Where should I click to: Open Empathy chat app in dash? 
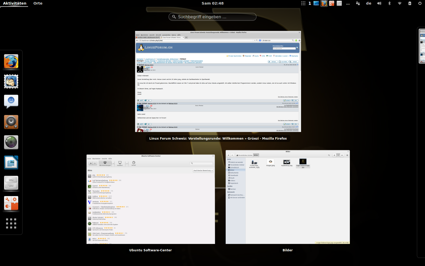tap(11, 102)
